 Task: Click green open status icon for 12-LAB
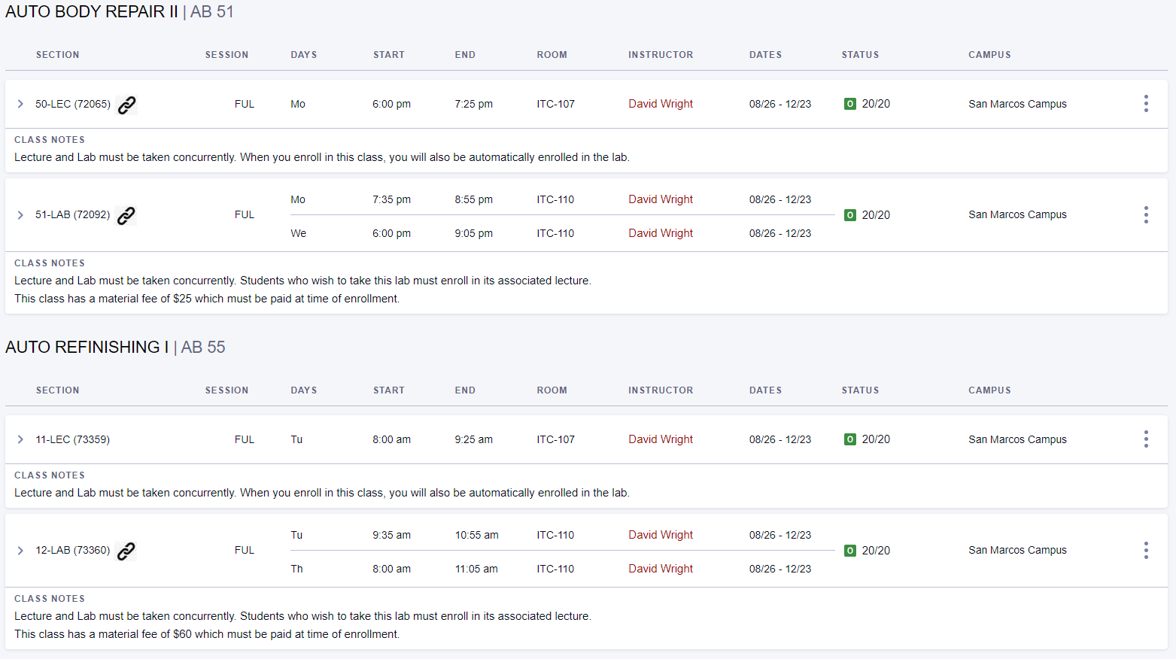pyautogui.click(x=849, y=551)
